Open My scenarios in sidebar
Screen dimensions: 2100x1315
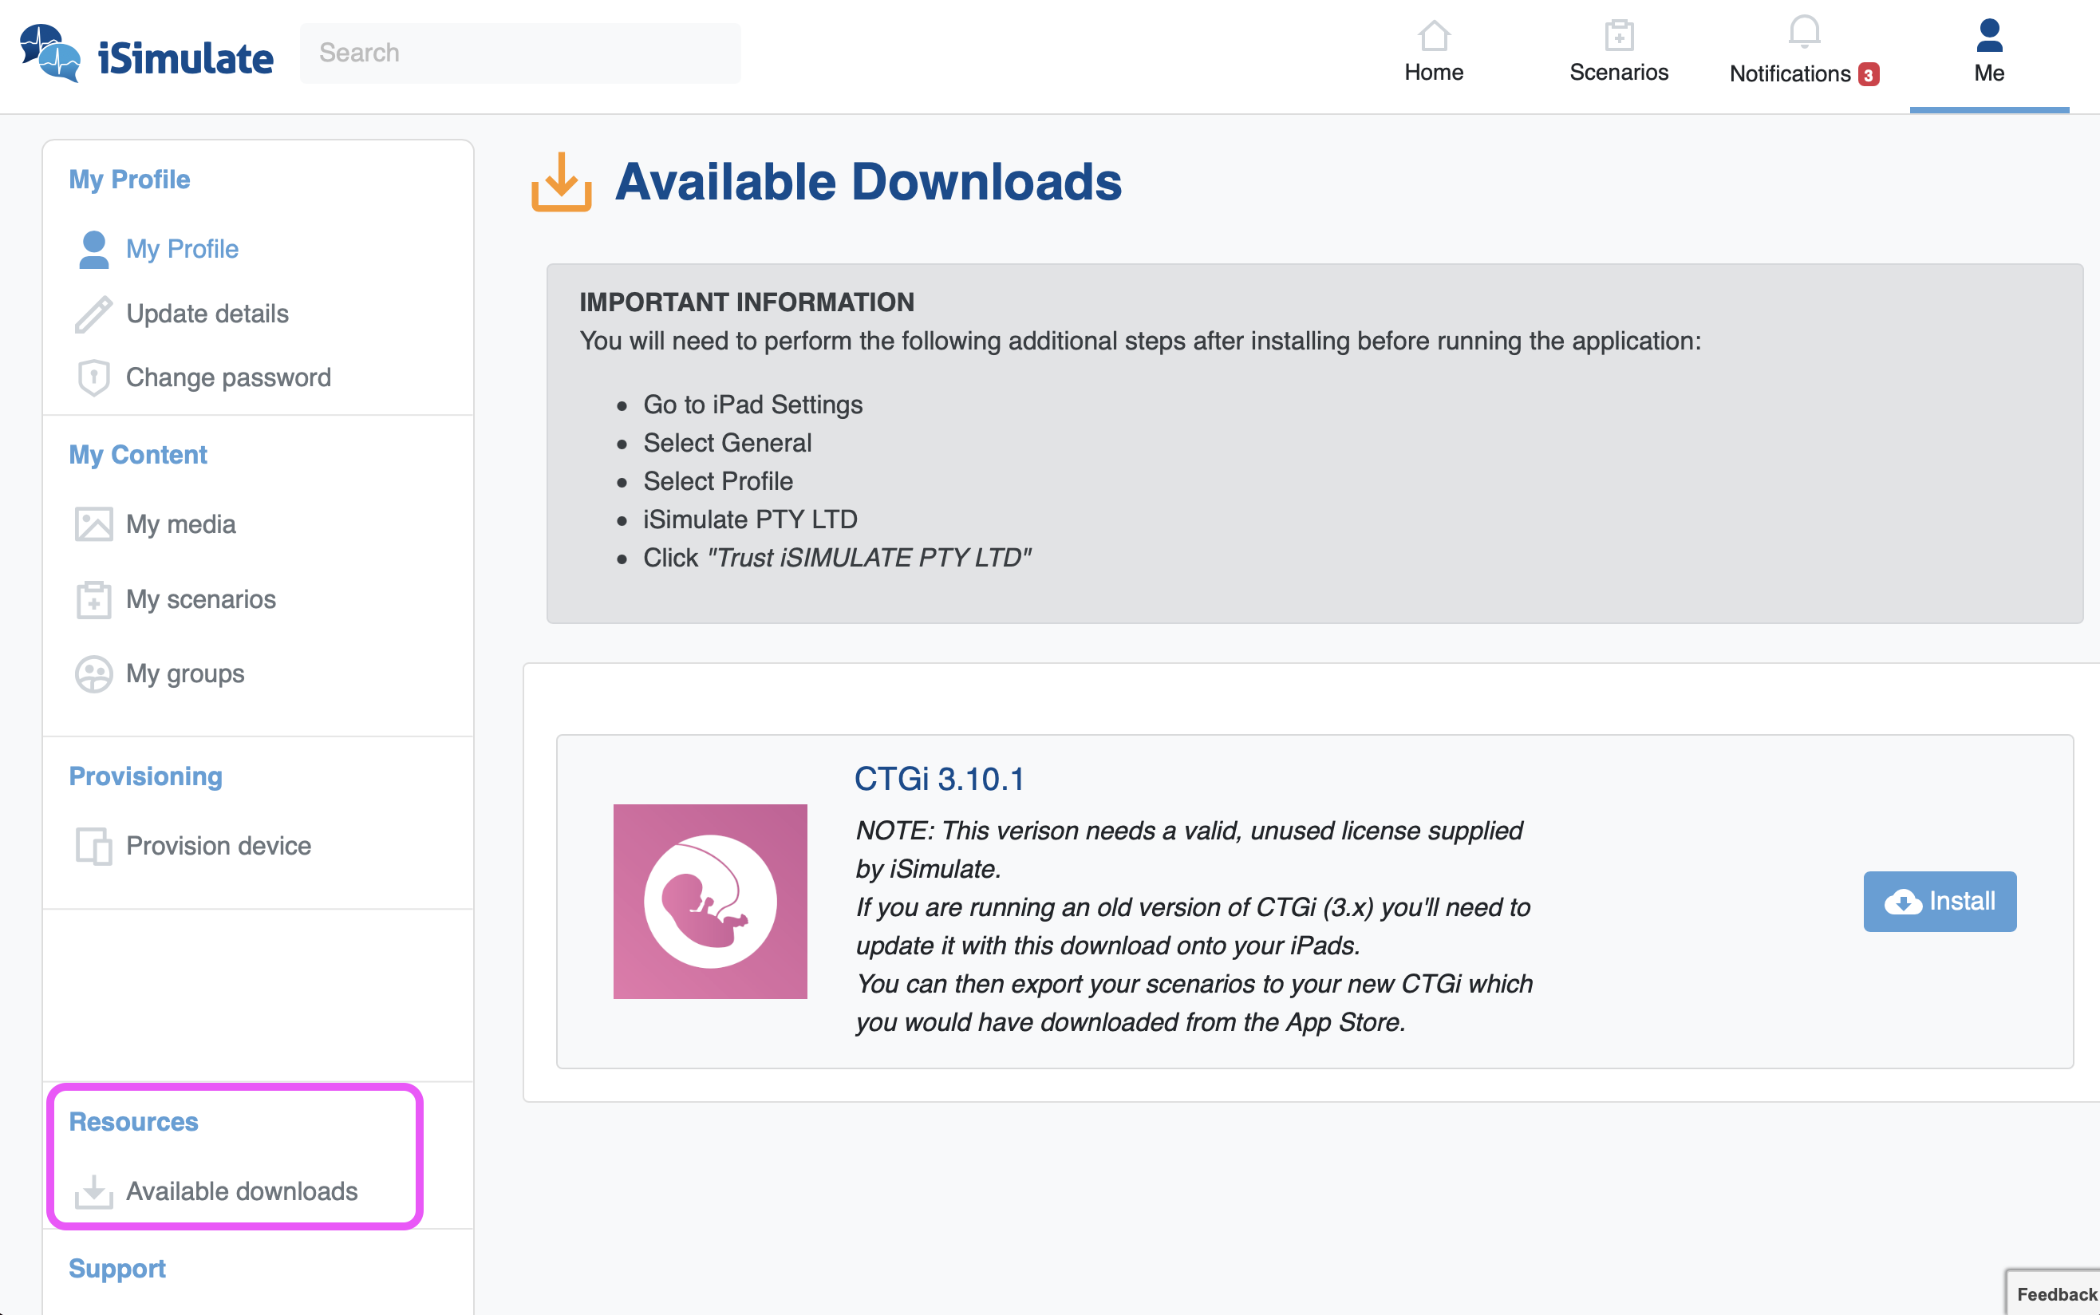[201, 599]
